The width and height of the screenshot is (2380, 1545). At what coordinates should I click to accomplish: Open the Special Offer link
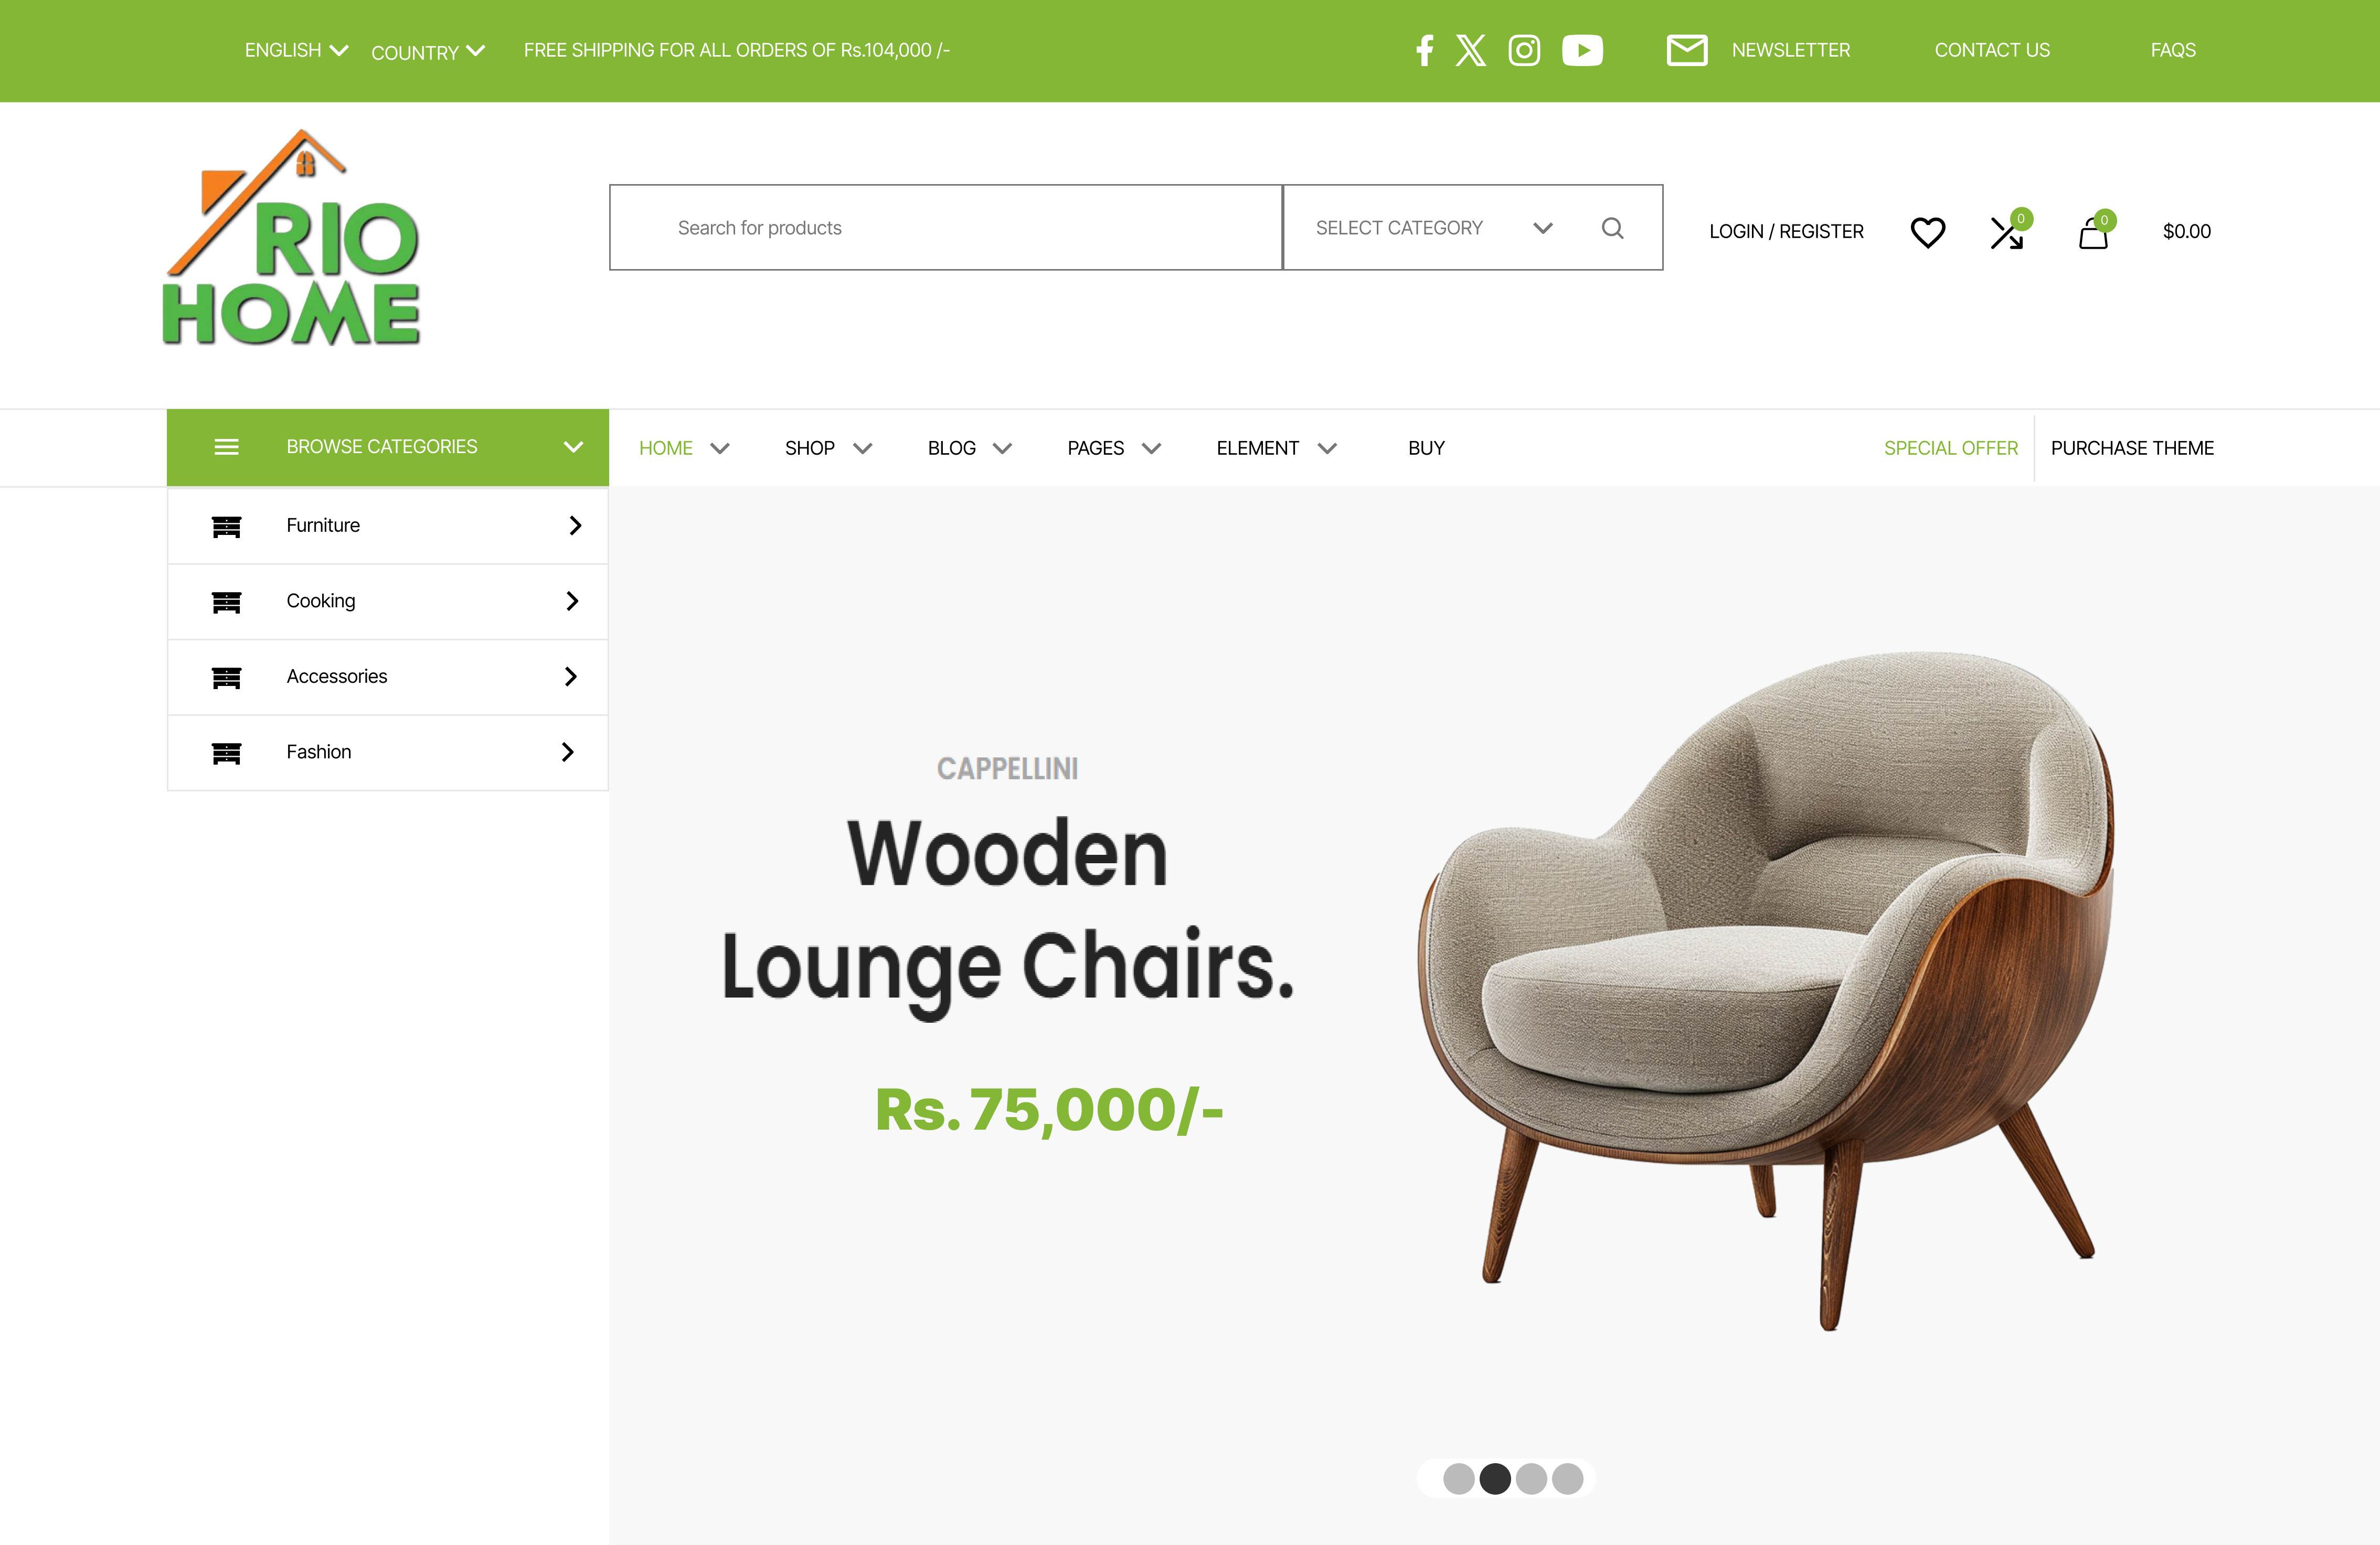1950,448
